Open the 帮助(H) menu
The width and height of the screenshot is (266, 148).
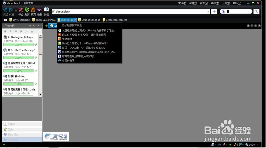point(237,3)
